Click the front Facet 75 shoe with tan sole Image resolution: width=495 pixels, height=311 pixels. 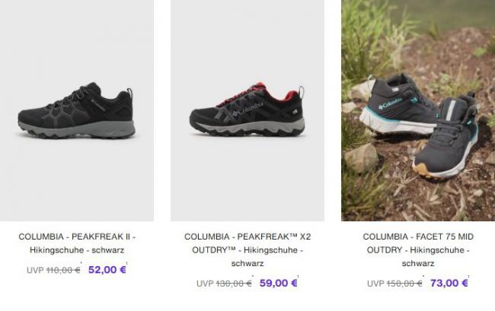pyautogui.click(x=445, y=138)
